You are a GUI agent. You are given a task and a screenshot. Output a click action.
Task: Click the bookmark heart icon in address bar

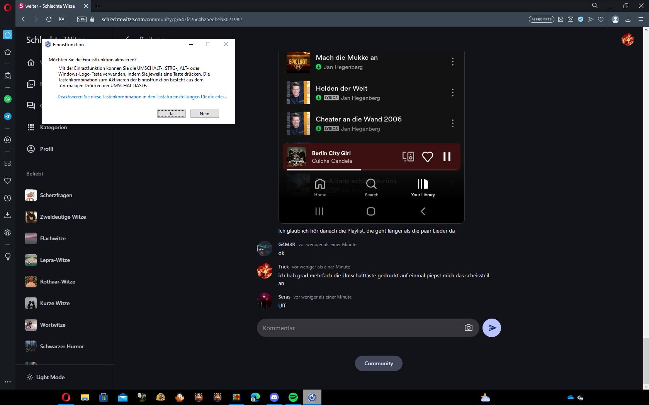coord(601,19)
